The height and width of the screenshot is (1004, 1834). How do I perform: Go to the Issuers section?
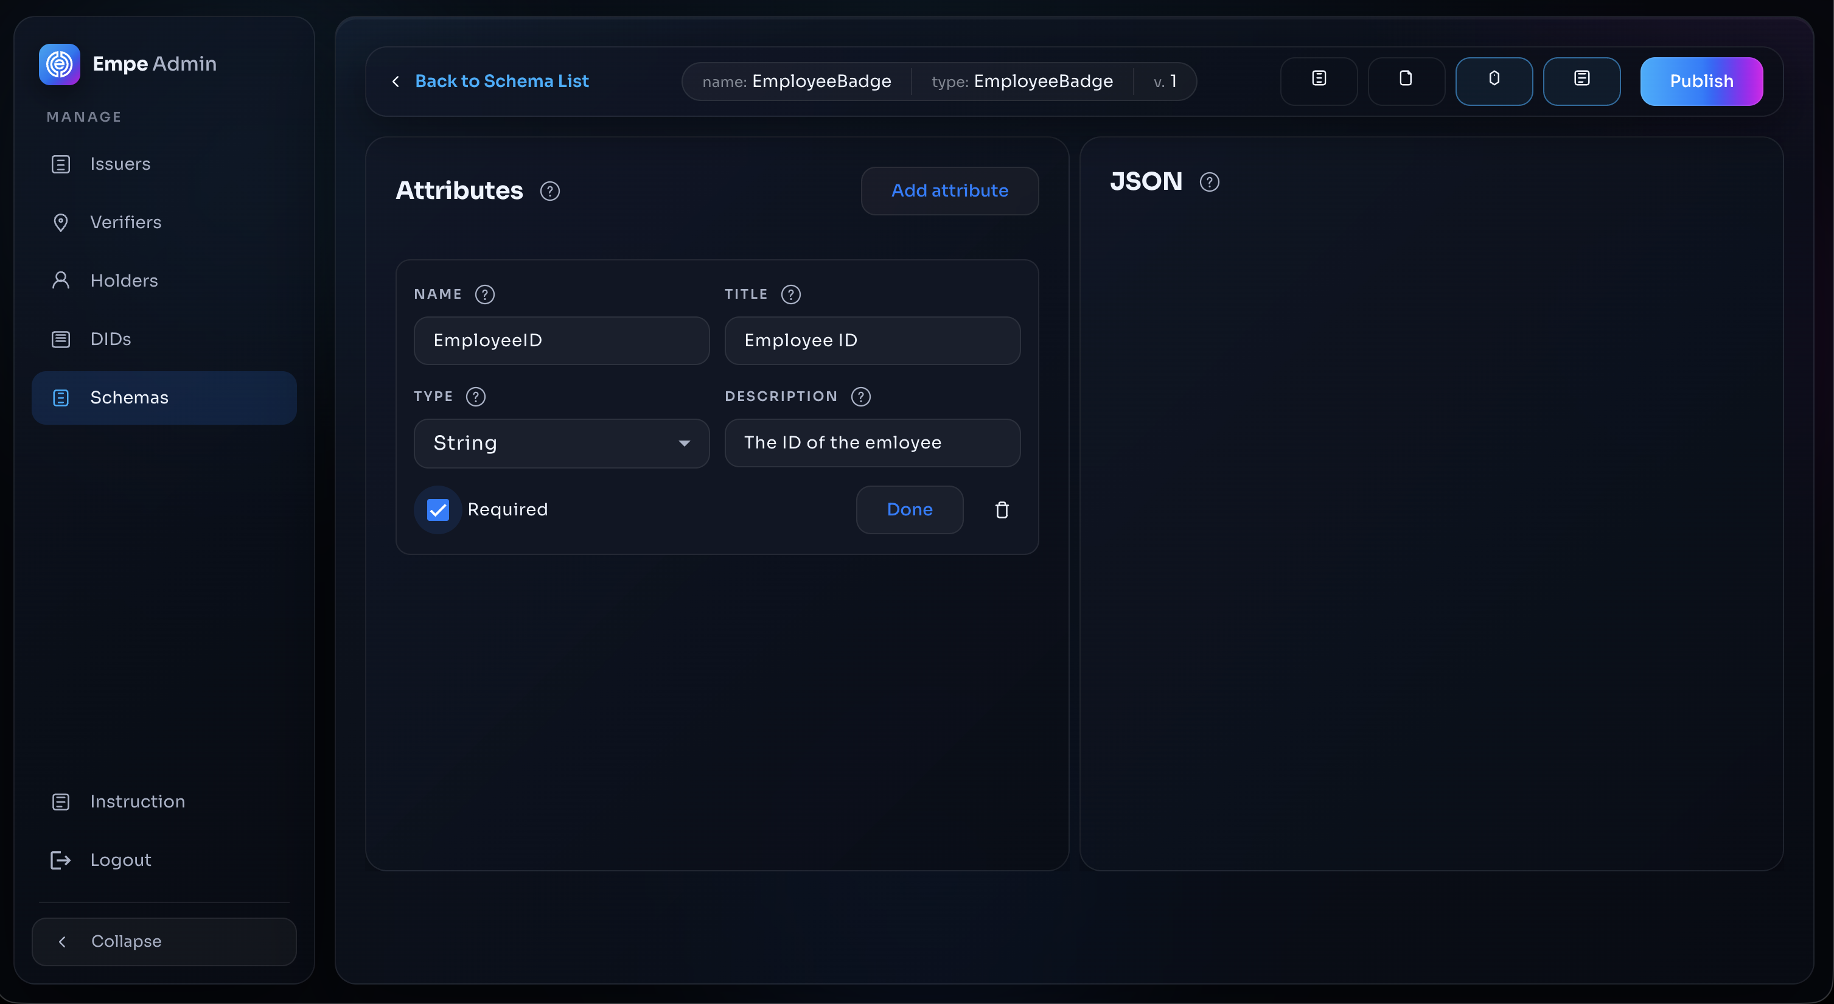pyautogui.click(x=164, y=164)
